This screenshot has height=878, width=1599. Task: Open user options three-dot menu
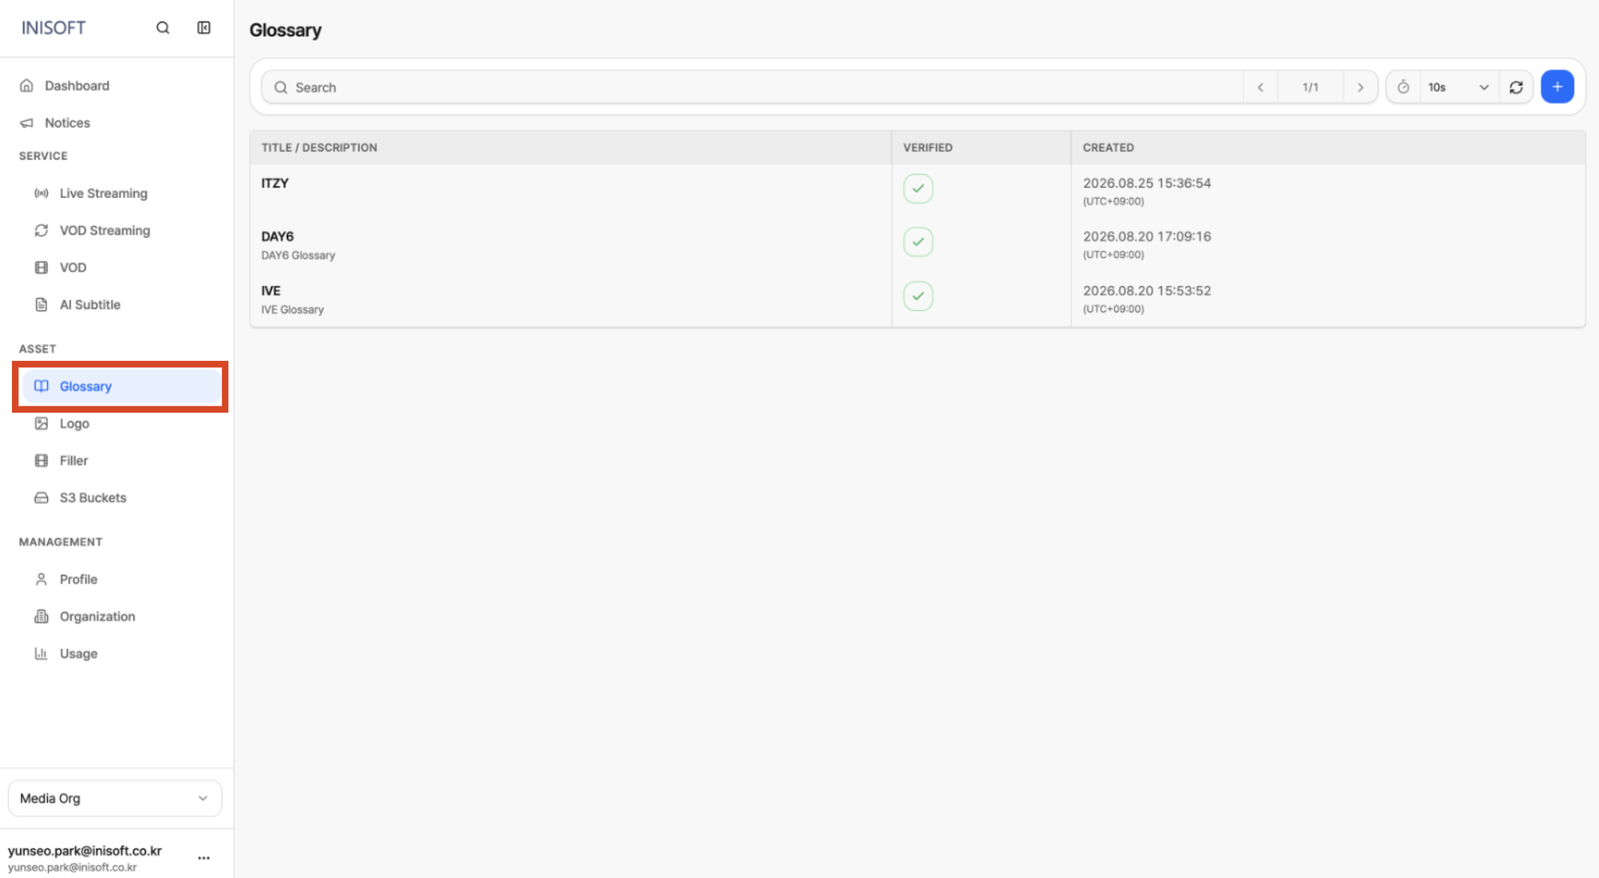204,858
